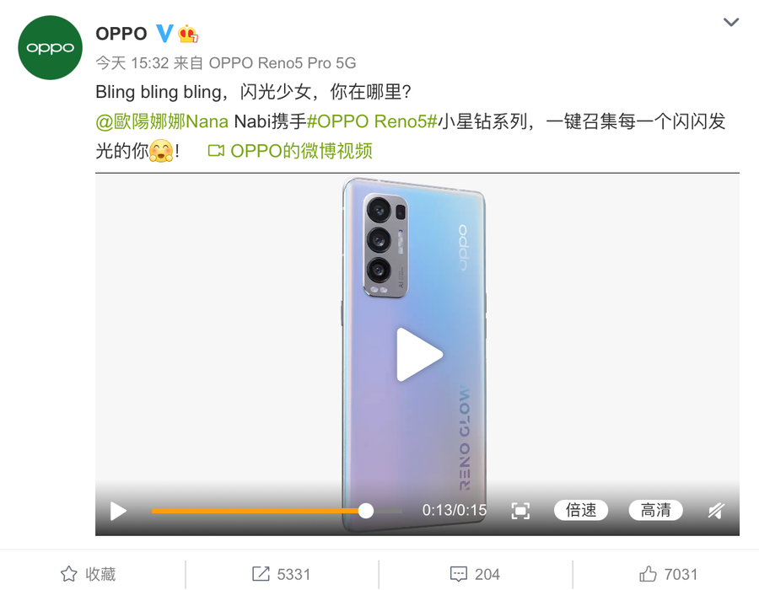Viewport: 759px width, 590px height.
Task: Click the OPPO Reno5 Pro 5G source link
Action: click(283, 63)
